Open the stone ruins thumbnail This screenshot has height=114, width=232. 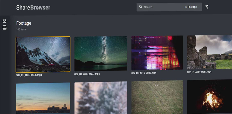(210, 52)
